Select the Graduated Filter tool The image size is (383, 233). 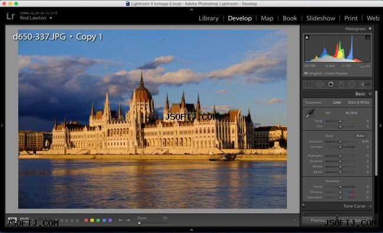click(341, 84)
